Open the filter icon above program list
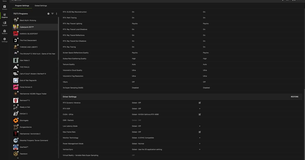Screen dimensions: 305x160 click(52, 14)
